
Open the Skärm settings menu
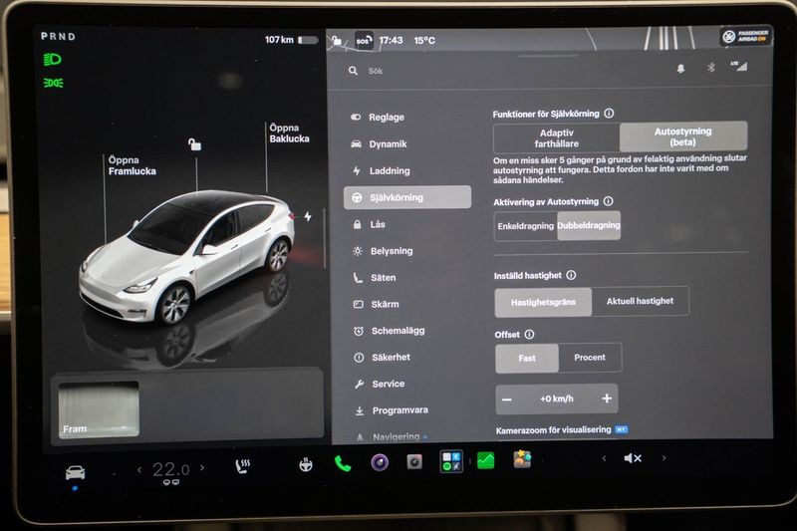pyautogui.click(x=377, y=304)
